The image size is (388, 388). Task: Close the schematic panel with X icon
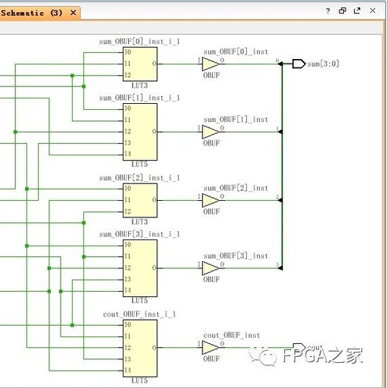[x=373, y=11]
